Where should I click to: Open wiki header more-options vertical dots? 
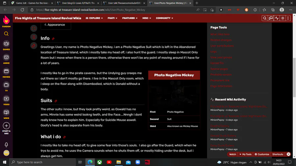(x=288, y=18)
